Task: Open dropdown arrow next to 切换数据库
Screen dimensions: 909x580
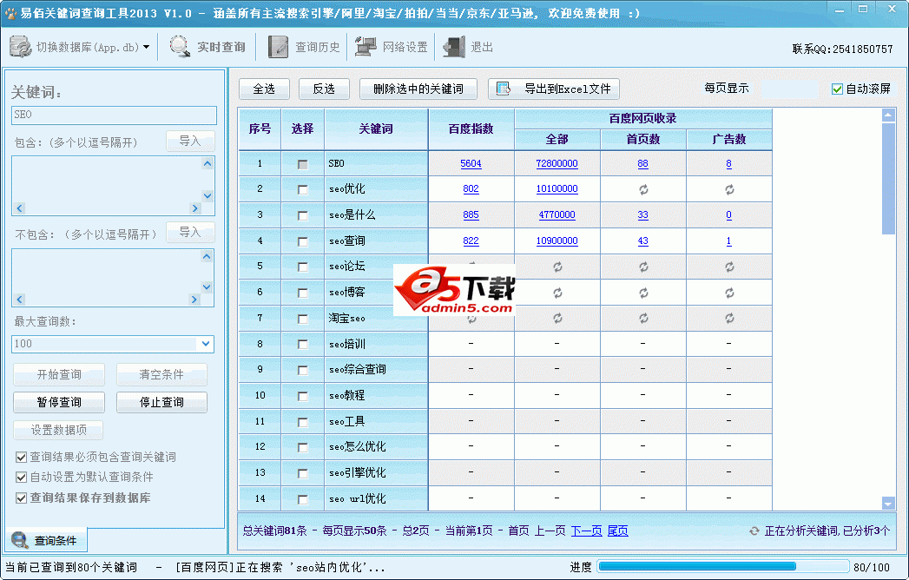Action: pos(146,48)
